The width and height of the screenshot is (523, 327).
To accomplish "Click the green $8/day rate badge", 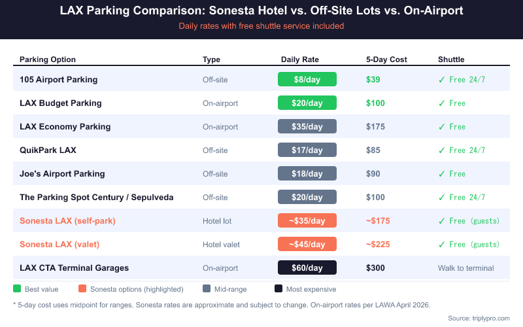I will click(307, 79).
